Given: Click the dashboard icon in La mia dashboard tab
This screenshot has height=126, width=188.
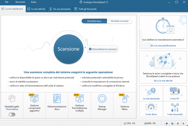Looking at the screenshot, I should 3,9.
